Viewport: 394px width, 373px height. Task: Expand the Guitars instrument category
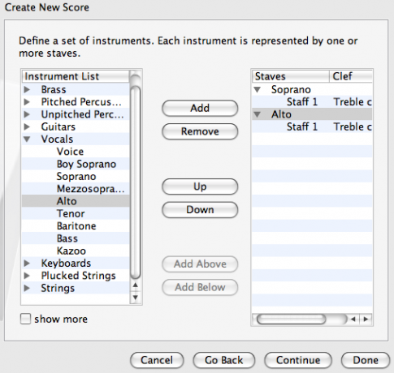coord(27,126)
